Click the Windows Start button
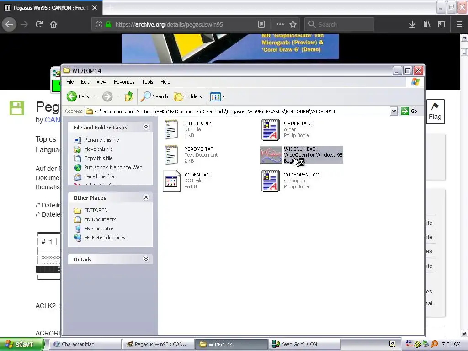 22,344
